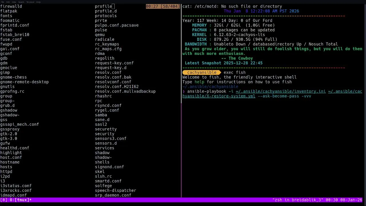This screenshot has height=206, width=366.
Task: Click 'gnome-chess' entry in listing
Action: (x=13, y=77)
